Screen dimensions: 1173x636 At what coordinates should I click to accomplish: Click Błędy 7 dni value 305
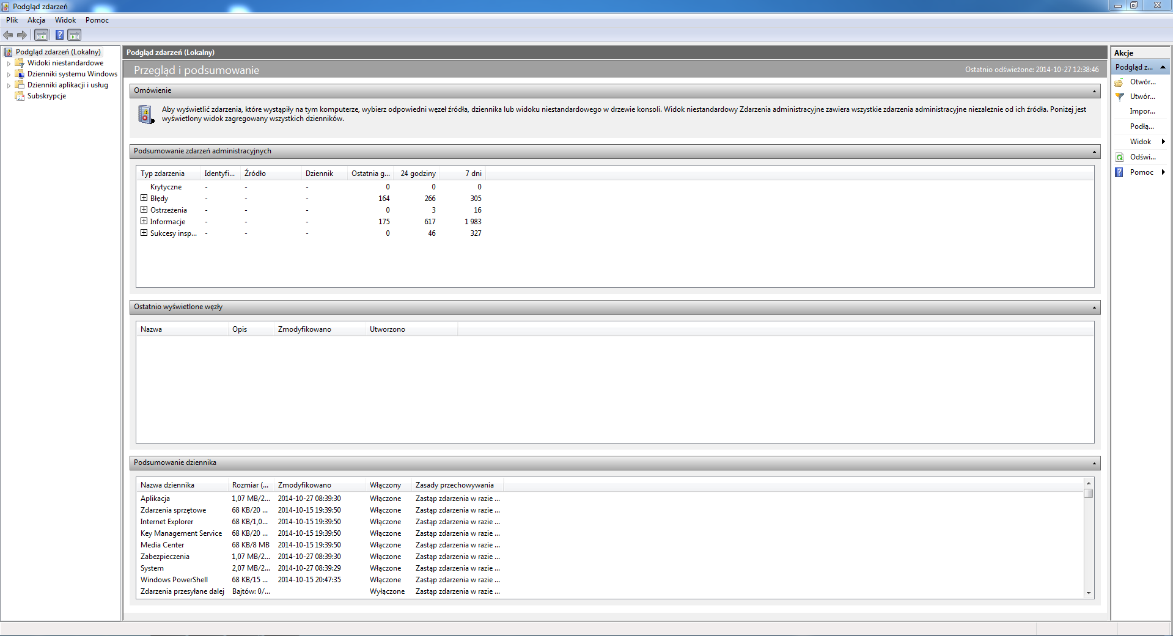pos(476,199)
